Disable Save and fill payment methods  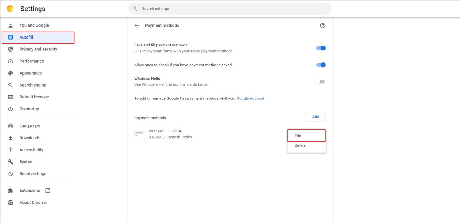(x=320, y=48)
